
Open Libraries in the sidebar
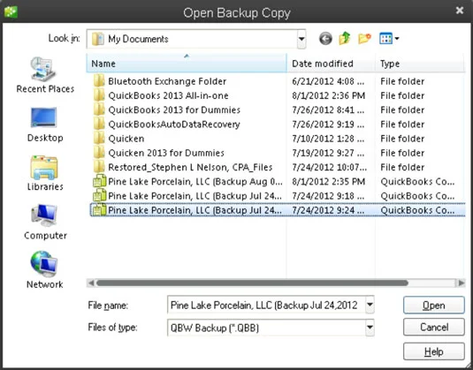pyautogui.click(x=45, y=173)
